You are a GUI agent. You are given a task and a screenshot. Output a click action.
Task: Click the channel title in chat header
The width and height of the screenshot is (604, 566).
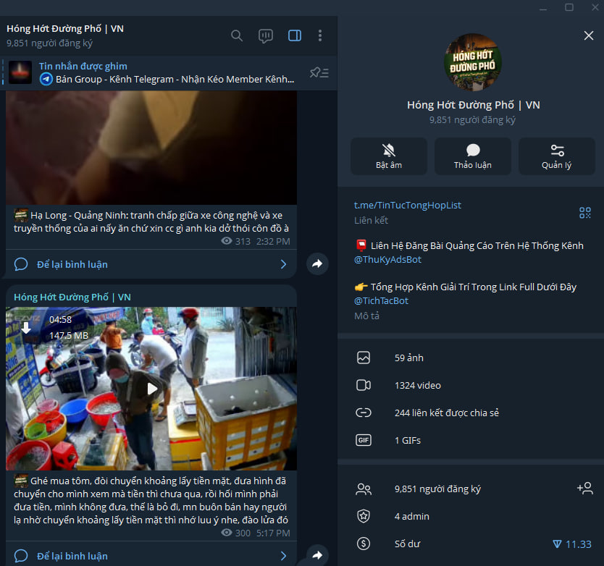coord(65,29)
